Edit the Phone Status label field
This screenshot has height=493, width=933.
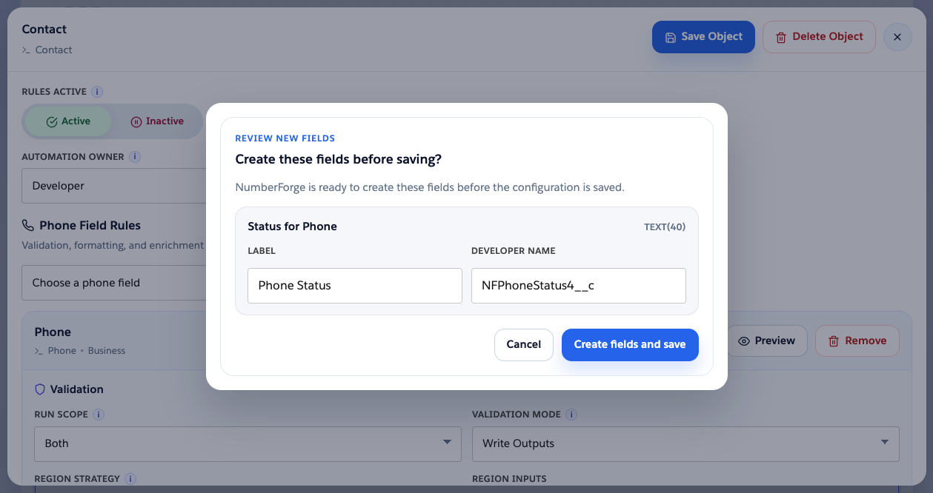pyautogui.click(x=355, y=286)
